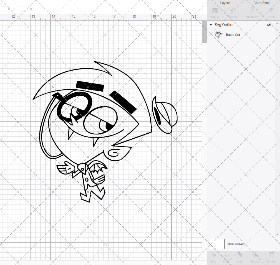280x265 pixels.
Task: Increase the Y position using the up stepper
Action: [x=31, y=8]
